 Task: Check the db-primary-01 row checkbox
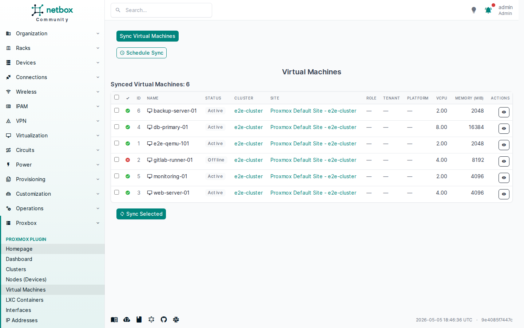tap(116, 127)
